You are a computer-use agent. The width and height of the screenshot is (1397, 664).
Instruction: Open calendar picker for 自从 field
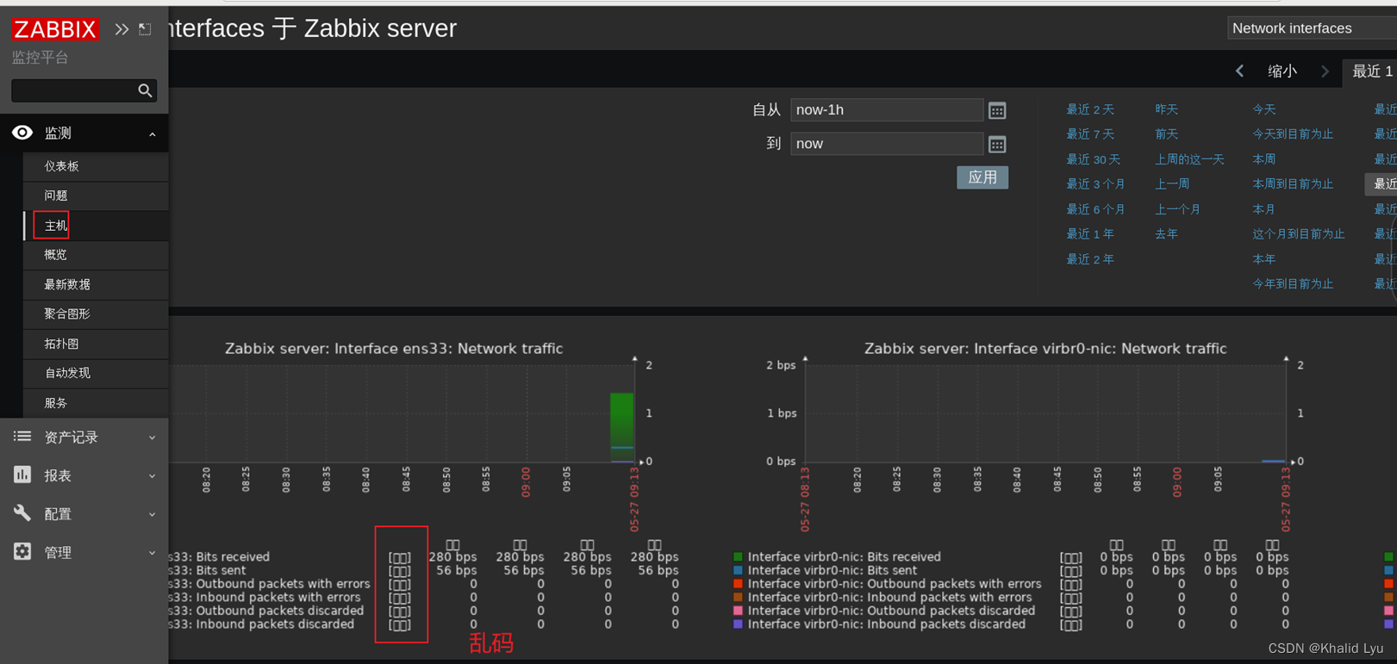[x=997, y=110]
